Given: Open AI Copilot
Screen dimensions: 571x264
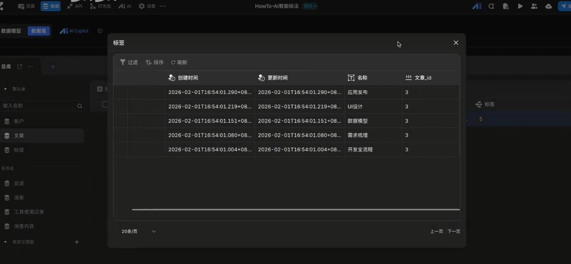Looking at the screenshot, I should tap(74, 31).
